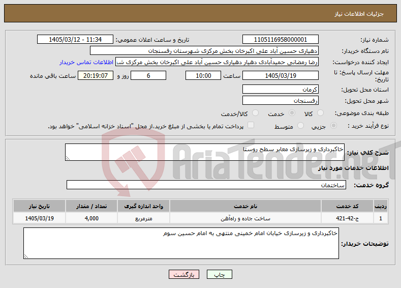Click the بازگشت back button
Image resolution: width=401 pixels, height=288 pixels.
(184, 274)
